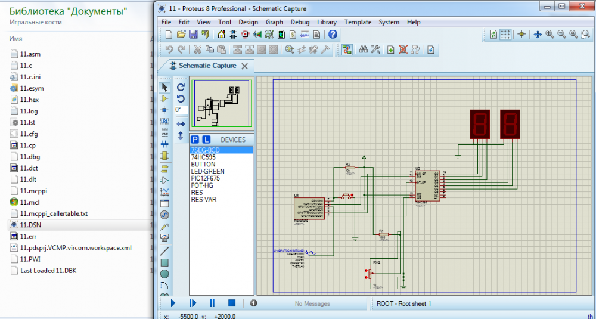This screenshot has width=596, height=319.
Task: Select the Graph mode tool
Action: 164,191
